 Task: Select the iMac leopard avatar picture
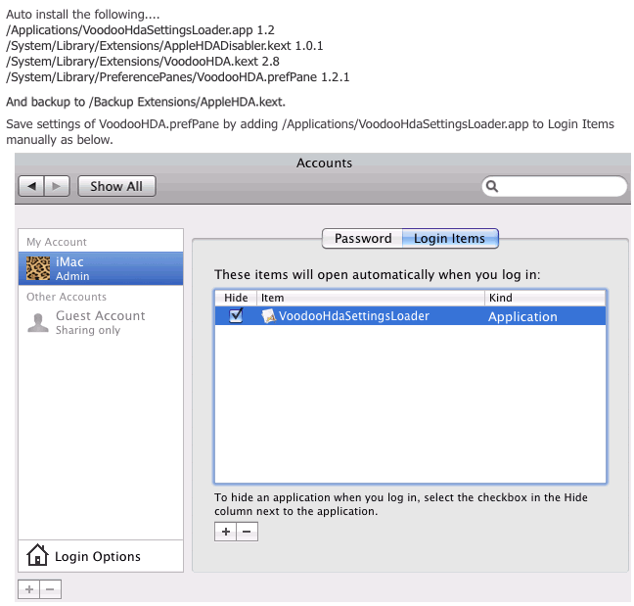coord(38,268)
